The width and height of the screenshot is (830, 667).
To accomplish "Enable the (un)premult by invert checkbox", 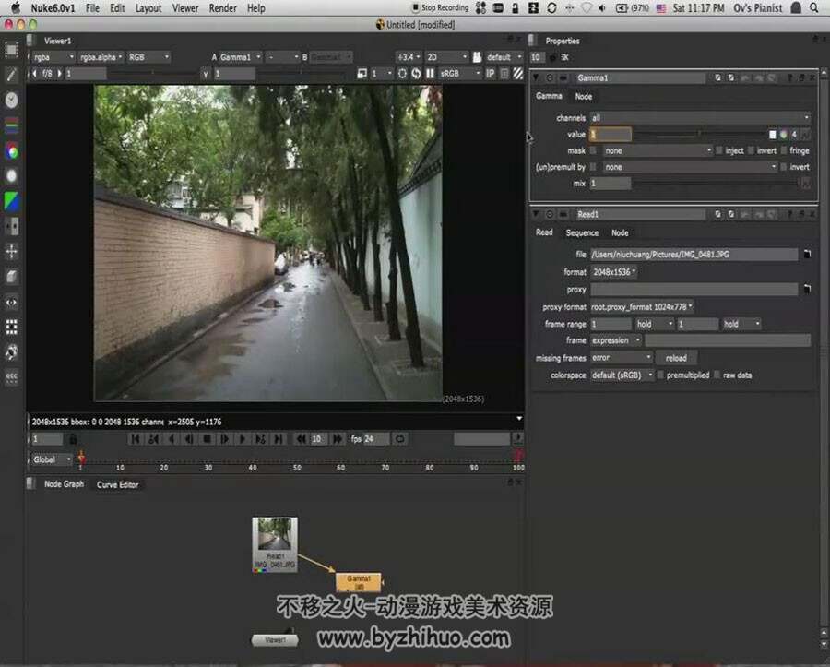I will [783, 167].
